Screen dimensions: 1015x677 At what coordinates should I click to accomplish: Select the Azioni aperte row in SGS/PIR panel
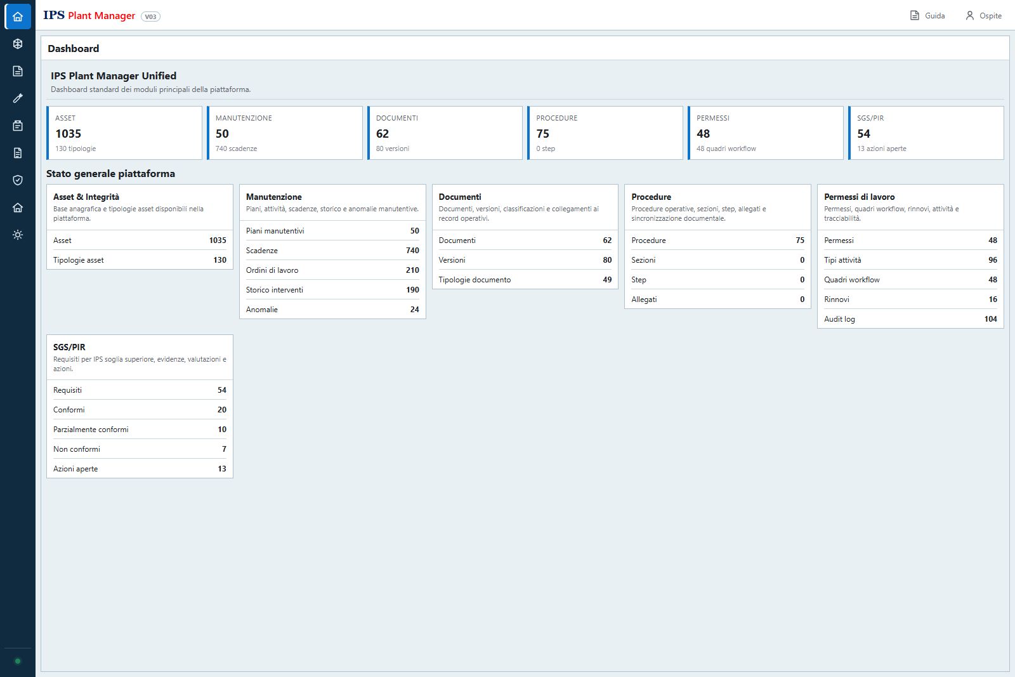(x=140, y=469)
